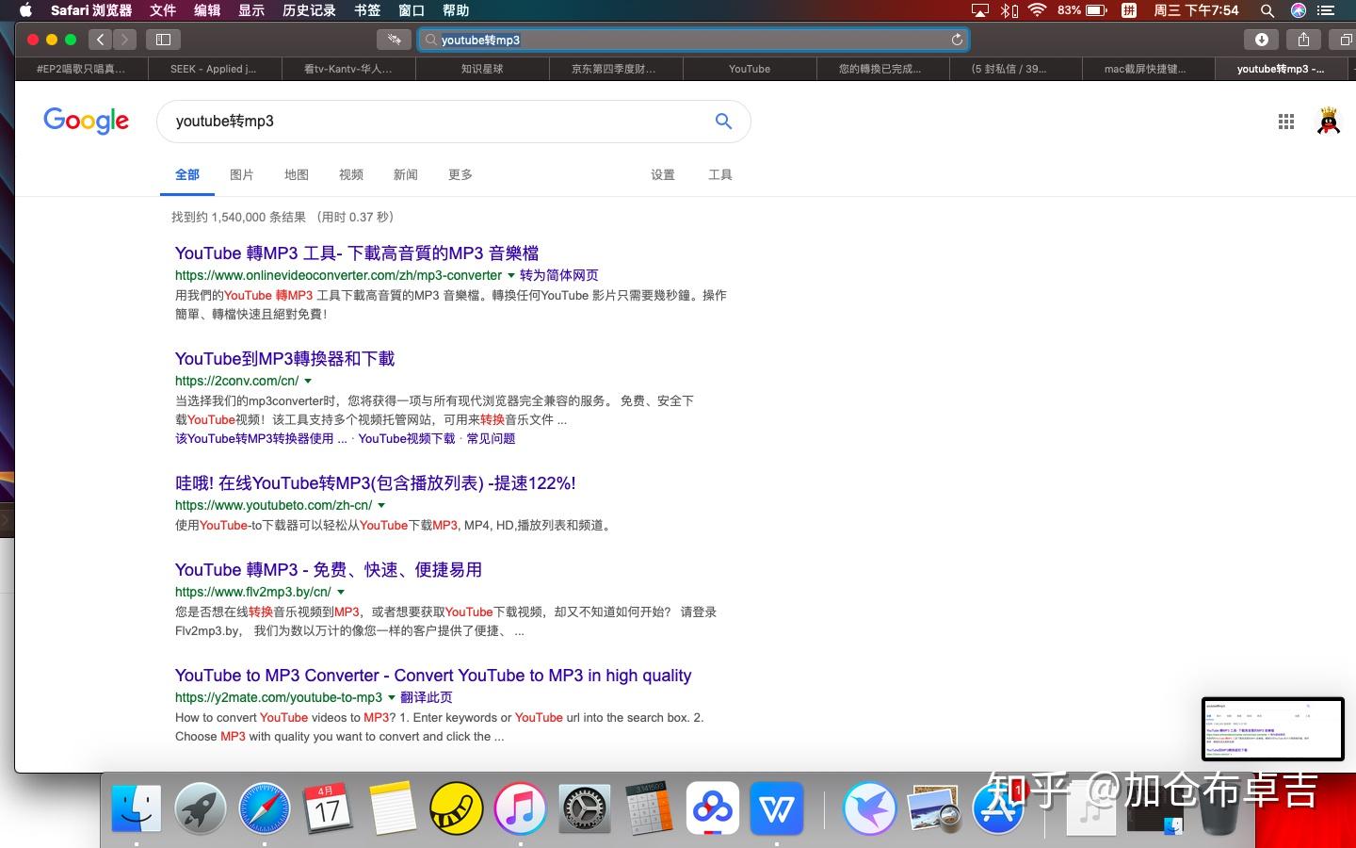The height and width of the screenshot is (848, 1356).
Task: Go forward using Safari's forward arrow
Action: pos(124,40)
